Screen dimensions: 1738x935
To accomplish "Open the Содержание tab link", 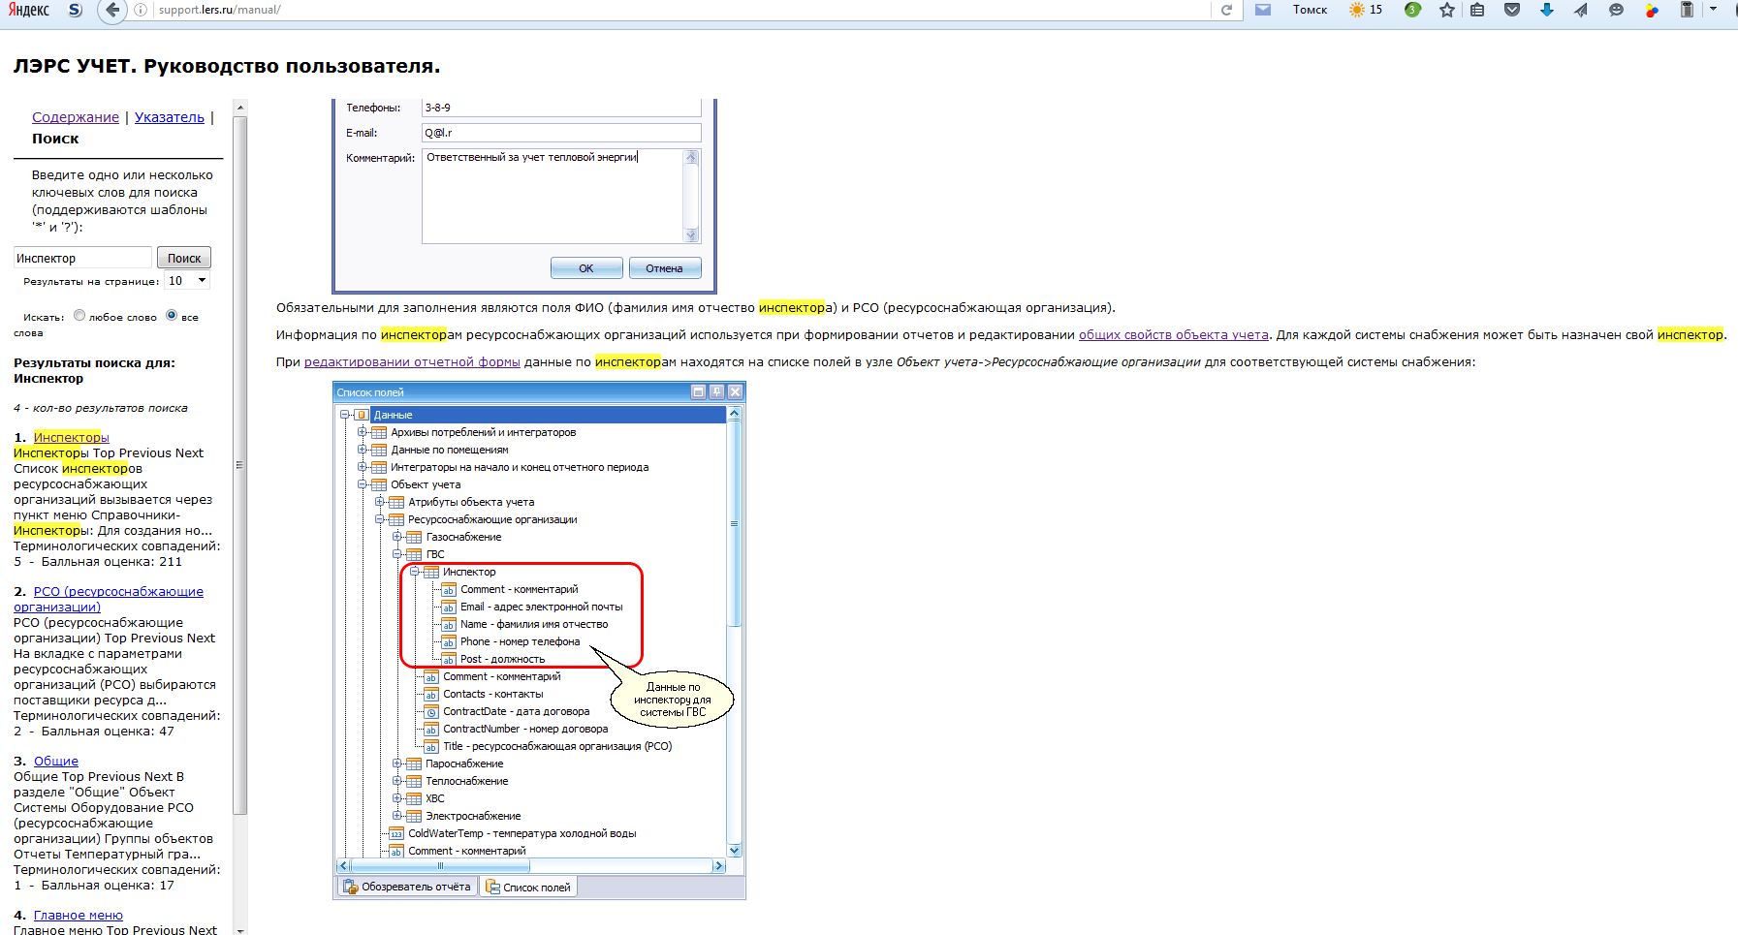I will (x=76, y=117).
